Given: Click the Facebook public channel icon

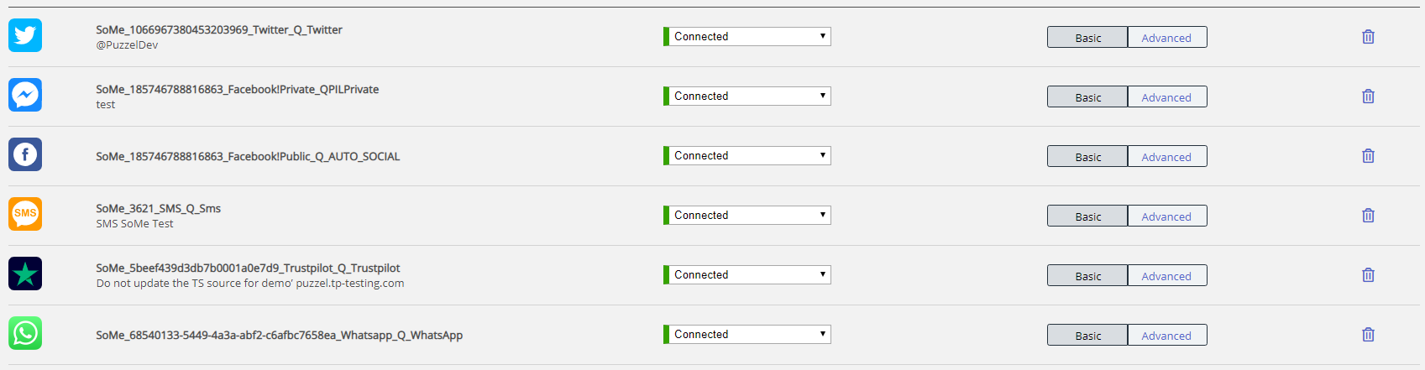Looking at the screenshot, I should (x=25, y=154).
